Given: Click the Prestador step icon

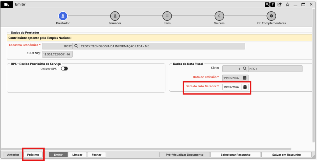Looking at the screenshot, I should click(63, 16).
